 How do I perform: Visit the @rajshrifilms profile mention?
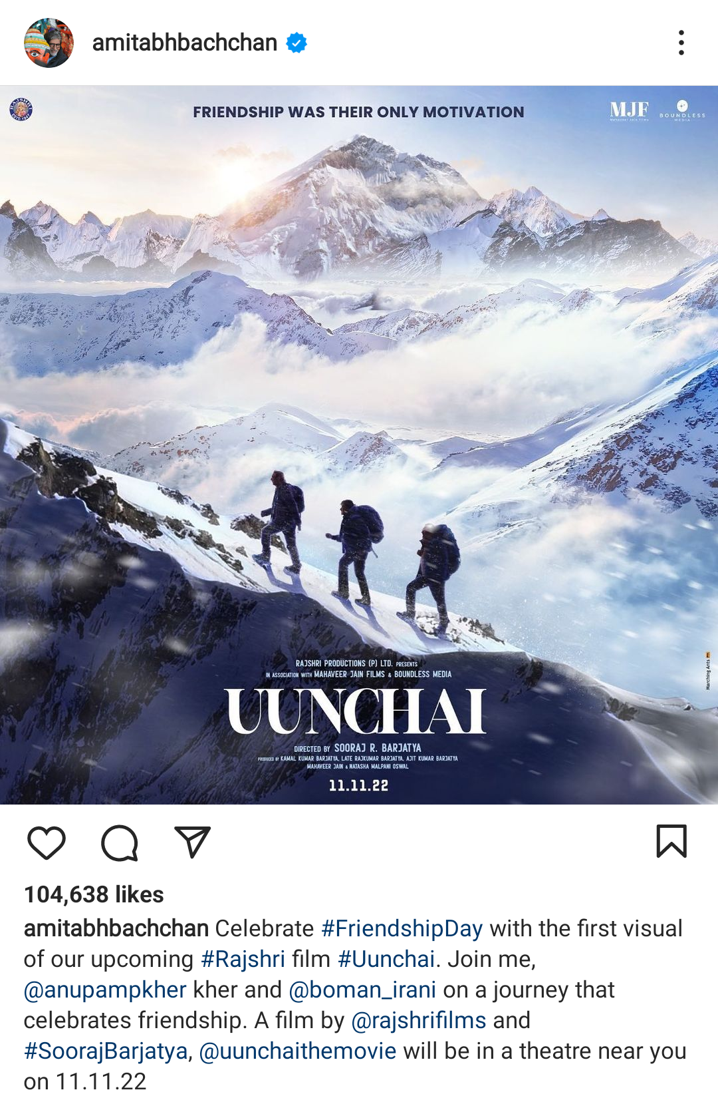418,1020
